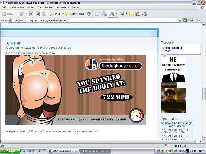
Task: Expand the Links toolbar chevron
Action: [204, 20]
